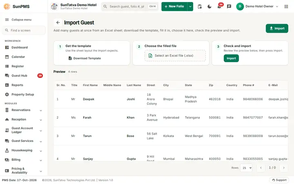The width and height of the screenshot is (294, 184).
Task: Click the Guest Hub 29 badge
Action: pos(40,76)
